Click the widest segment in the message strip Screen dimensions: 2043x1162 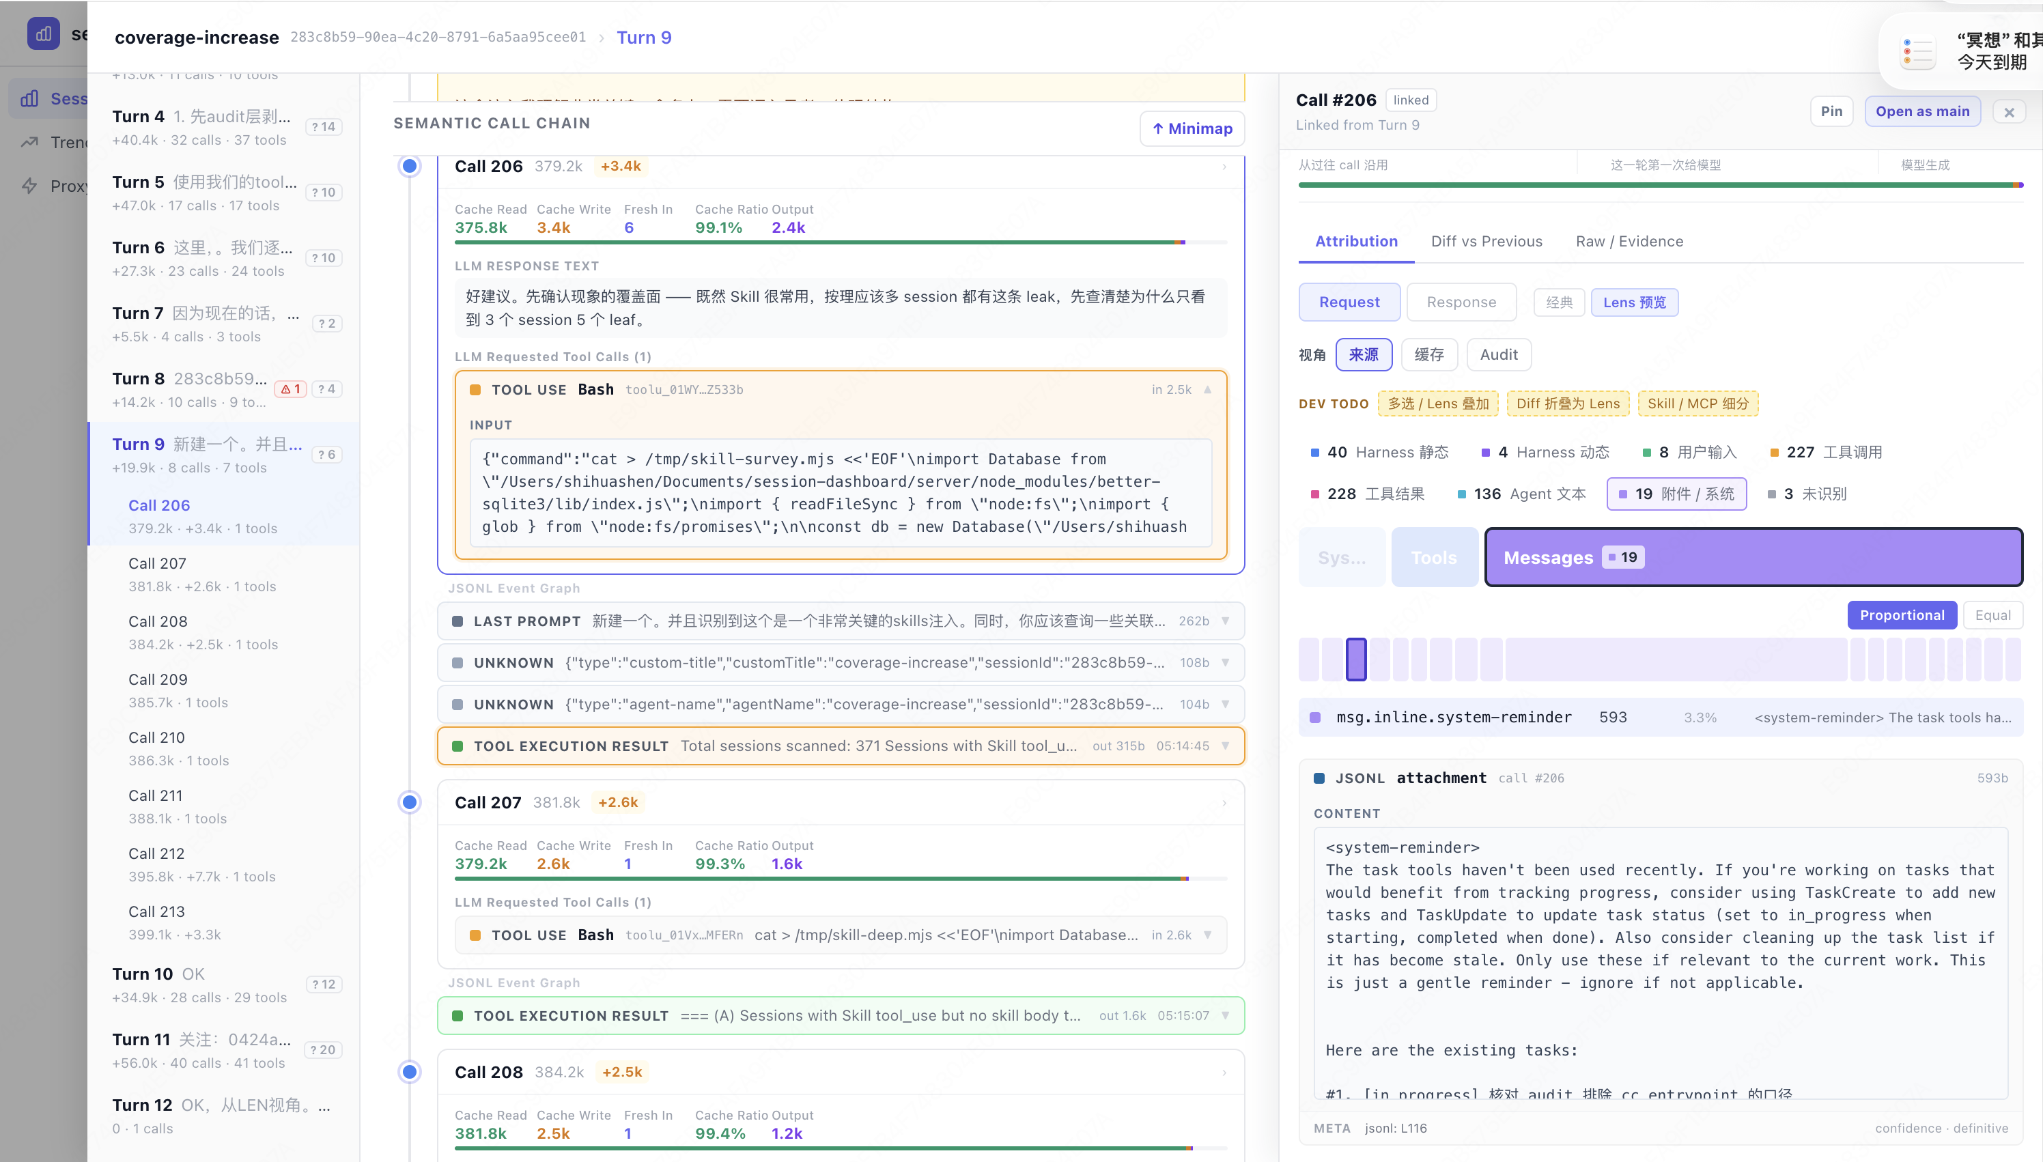pos(1676,660)
